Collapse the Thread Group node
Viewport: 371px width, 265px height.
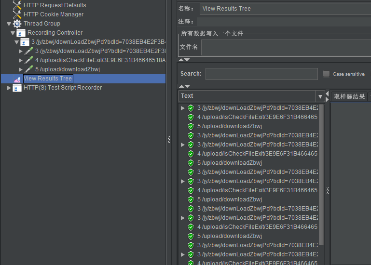click(x=9, y=24)
